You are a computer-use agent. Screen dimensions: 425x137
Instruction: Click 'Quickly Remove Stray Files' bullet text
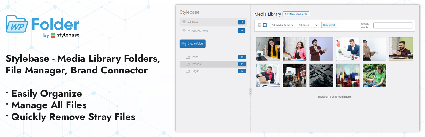73,117
